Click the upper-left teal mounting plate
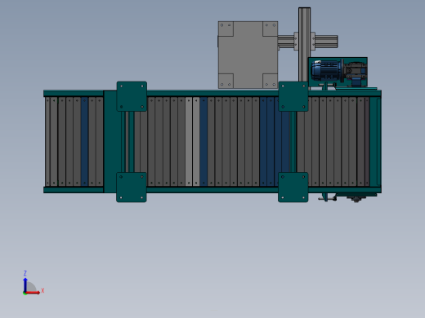The image size is (425, 318). click(x=132, y=96)
